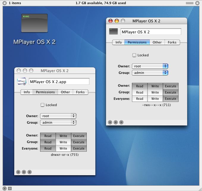Click the -rwx--x--x (711) permission text
Viewport: 202px width, 191px height.
point(156,105)
